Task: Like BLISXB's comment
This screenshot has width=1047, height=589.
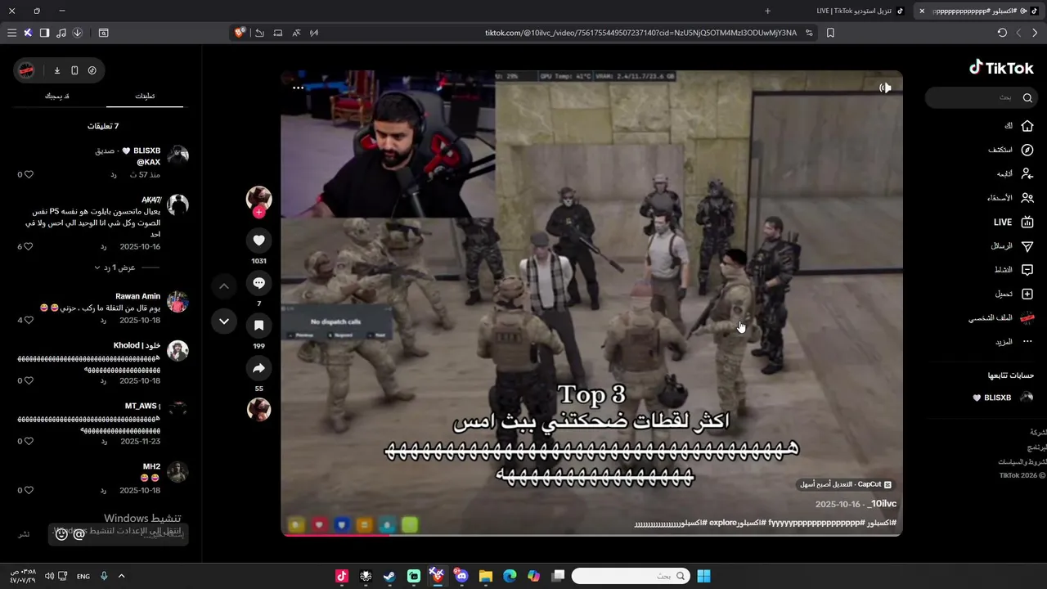Action: (29, 174)
